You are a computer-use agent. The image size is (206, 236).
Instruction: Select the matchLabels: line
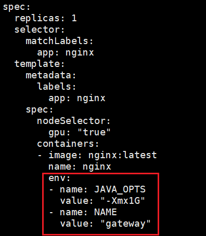coord(59,41)
